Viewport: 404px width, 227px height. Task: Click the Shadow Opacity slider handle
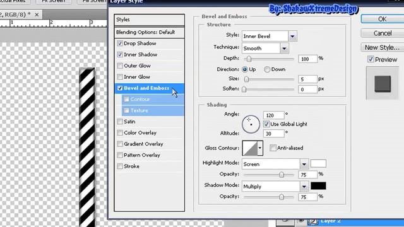[x=282, y=197]
